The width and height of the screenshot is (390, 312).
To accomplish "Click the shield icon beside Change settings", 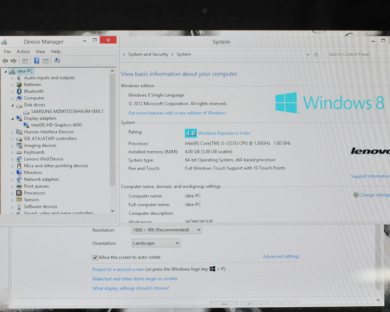I will (356, 195).
